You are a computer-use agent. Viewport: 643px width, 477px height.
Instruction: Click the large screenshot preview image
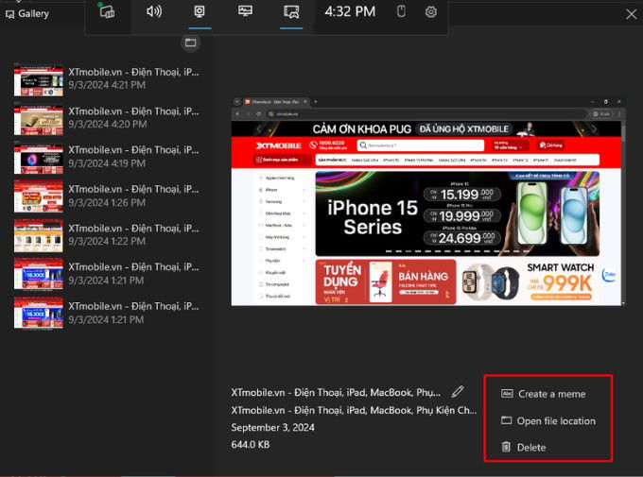click(428, 201)
